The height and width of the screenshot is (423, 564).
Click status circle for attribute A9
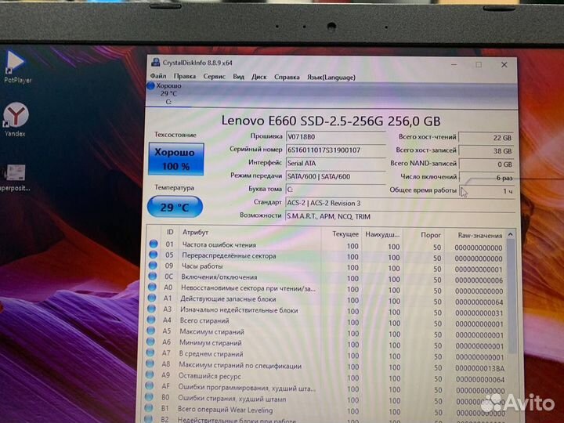click(150, 374)
